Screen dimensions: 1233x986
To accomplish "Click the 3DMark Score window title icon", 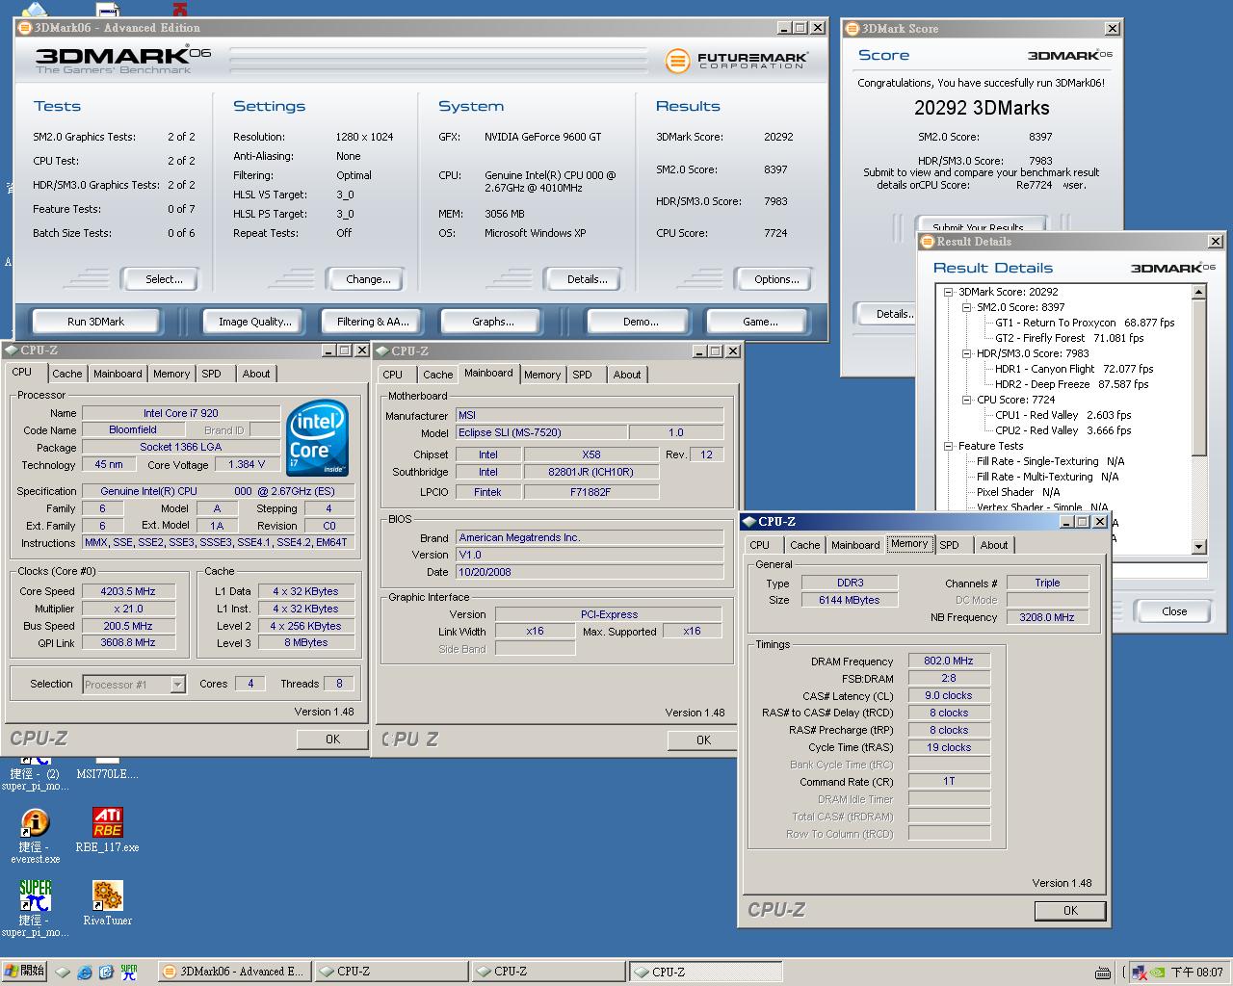I will coord(852,29).
